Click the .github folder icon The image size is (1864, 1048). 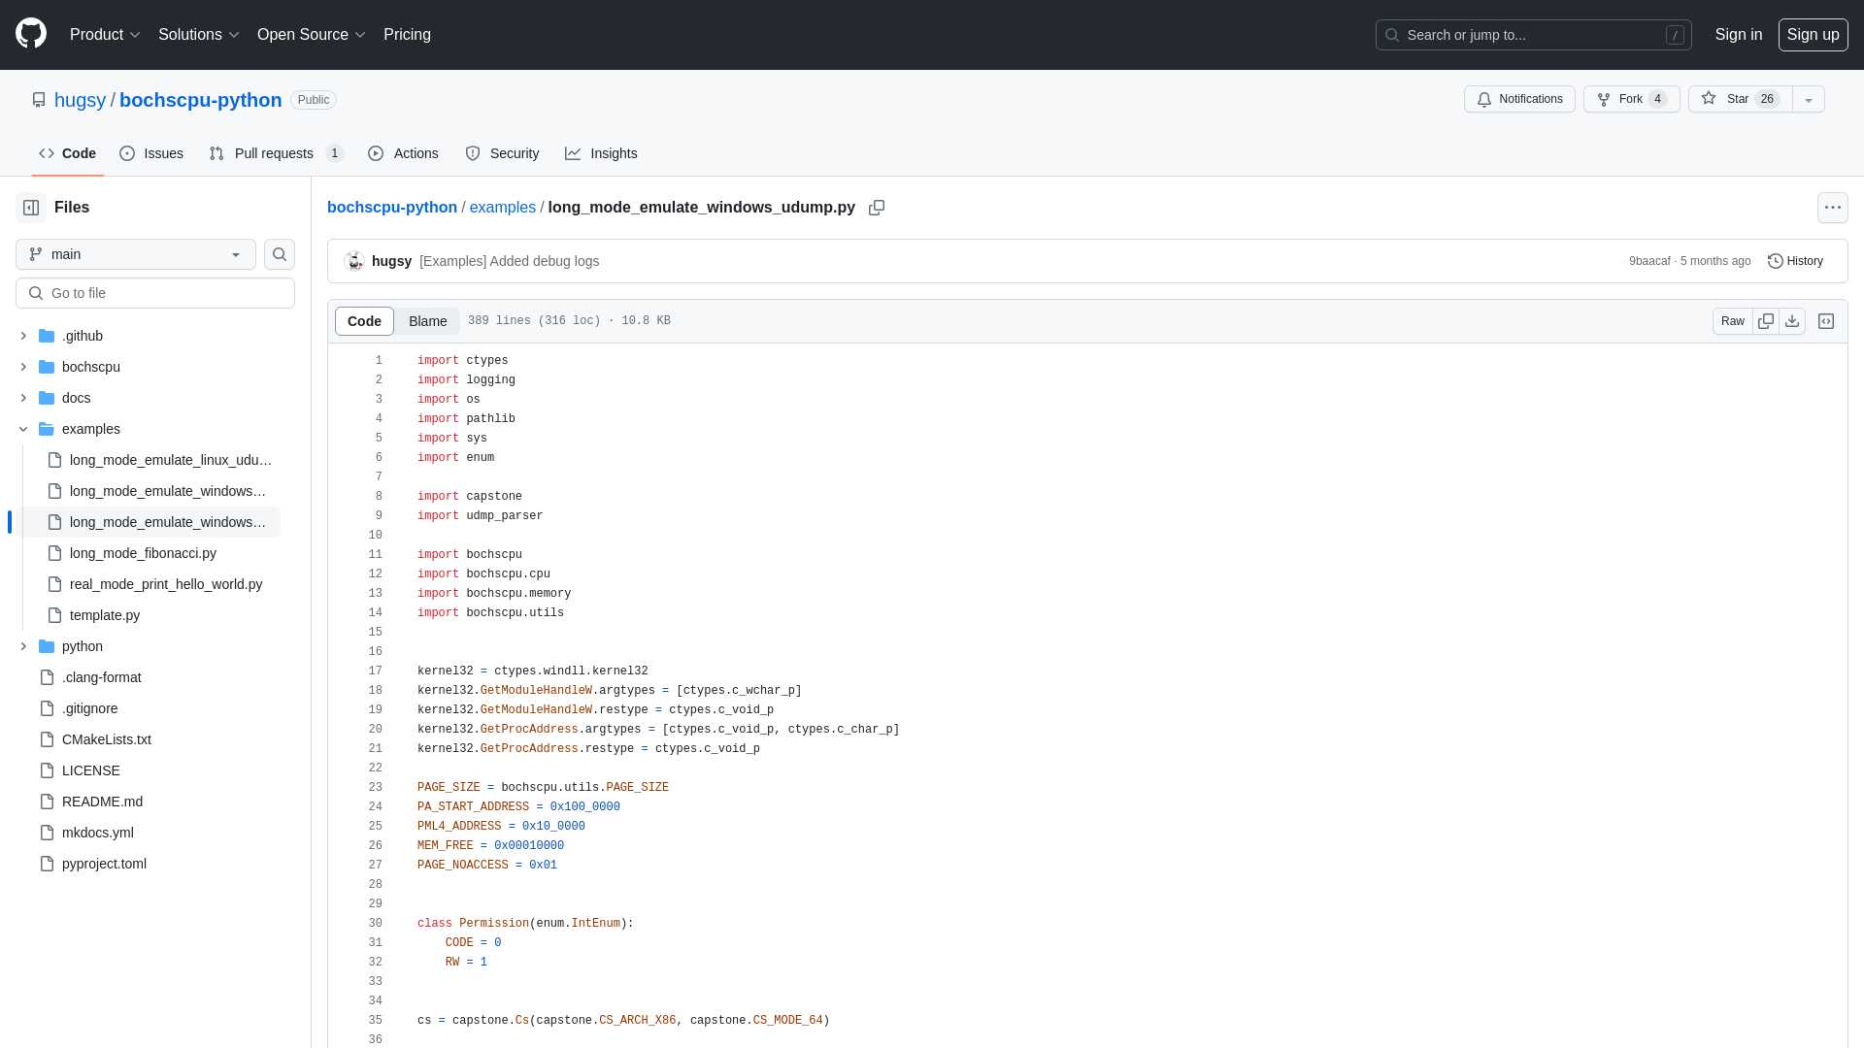pyautogui.click(x=47, y=336)
